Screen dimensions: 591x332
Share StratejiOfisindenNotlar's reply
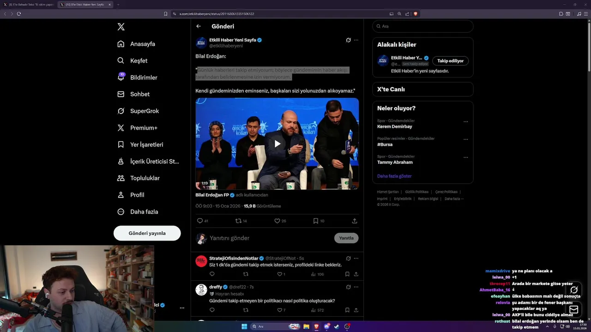click(x=356, y=274)
